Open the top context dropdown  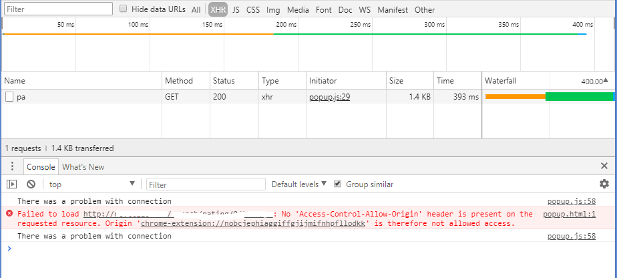tap(92, 184)
